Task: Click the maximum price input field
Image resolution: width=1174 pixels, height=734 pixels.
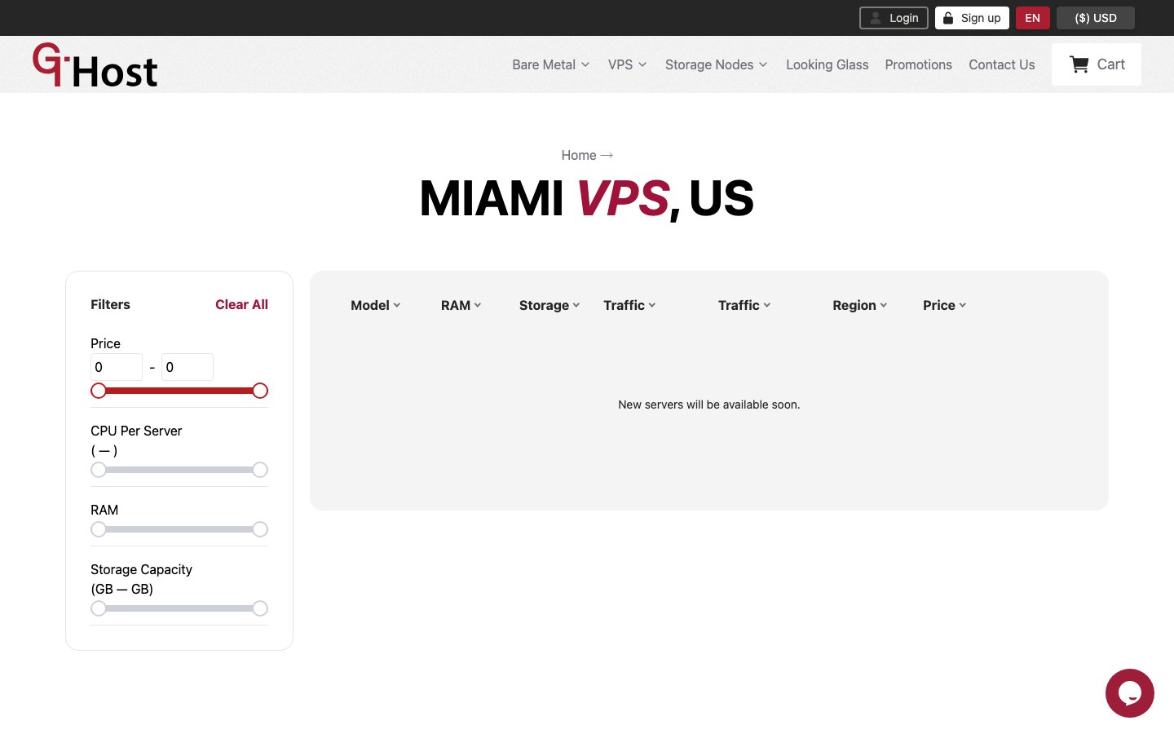Action: click(188, 367)
